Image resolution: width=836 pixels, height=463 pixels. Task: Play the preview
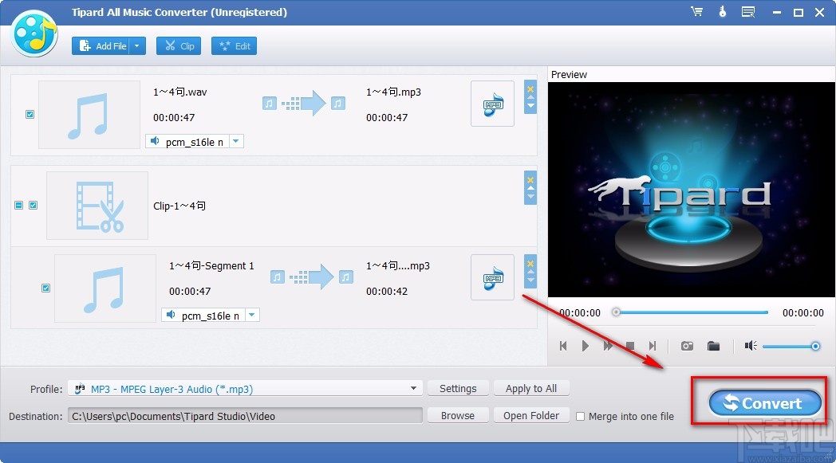[x=586, y=346]
